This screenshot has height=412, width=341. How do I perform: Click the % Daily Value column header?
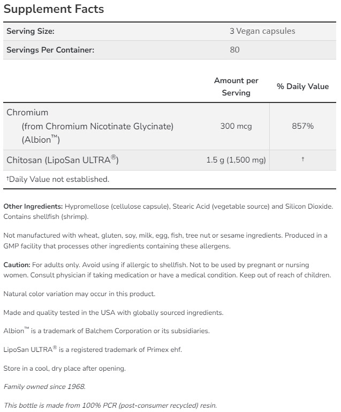pyautogui.click(x=302, y=86)
